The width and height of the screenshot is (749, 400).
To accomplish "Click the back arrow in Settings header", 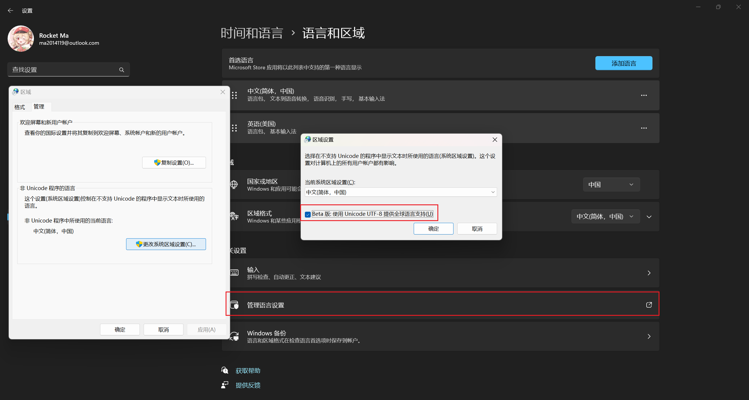I will click(11, 11).
